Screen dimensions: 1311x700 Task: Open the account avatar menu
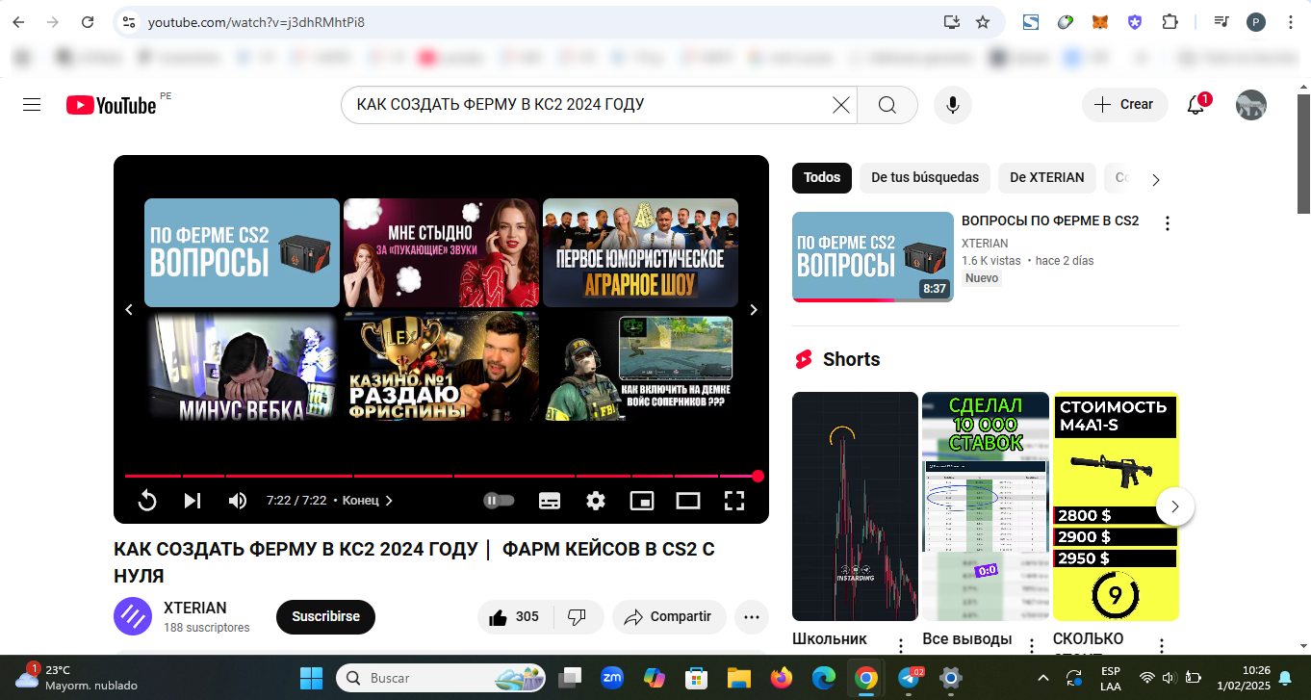coord(1251,105)
